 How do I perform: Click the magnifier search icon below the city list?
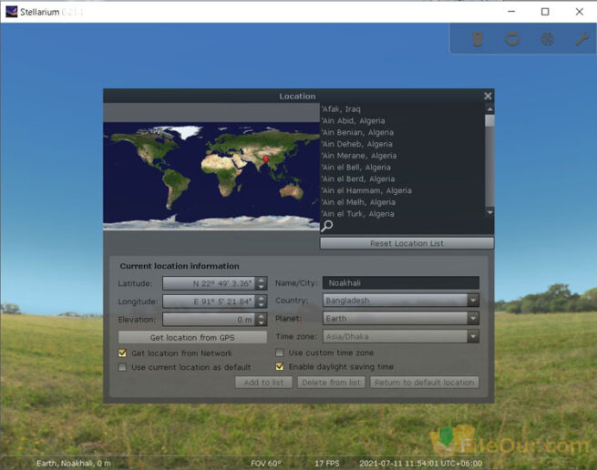tap(326, 226)
